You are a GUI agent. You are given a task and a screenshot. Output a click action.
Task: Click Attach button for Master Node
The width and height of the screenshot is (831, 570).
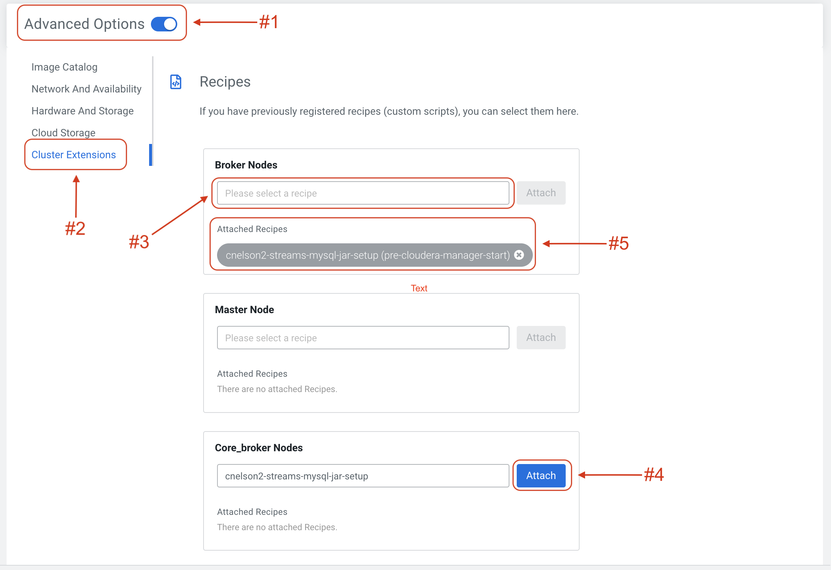click(x=541, y=338)
